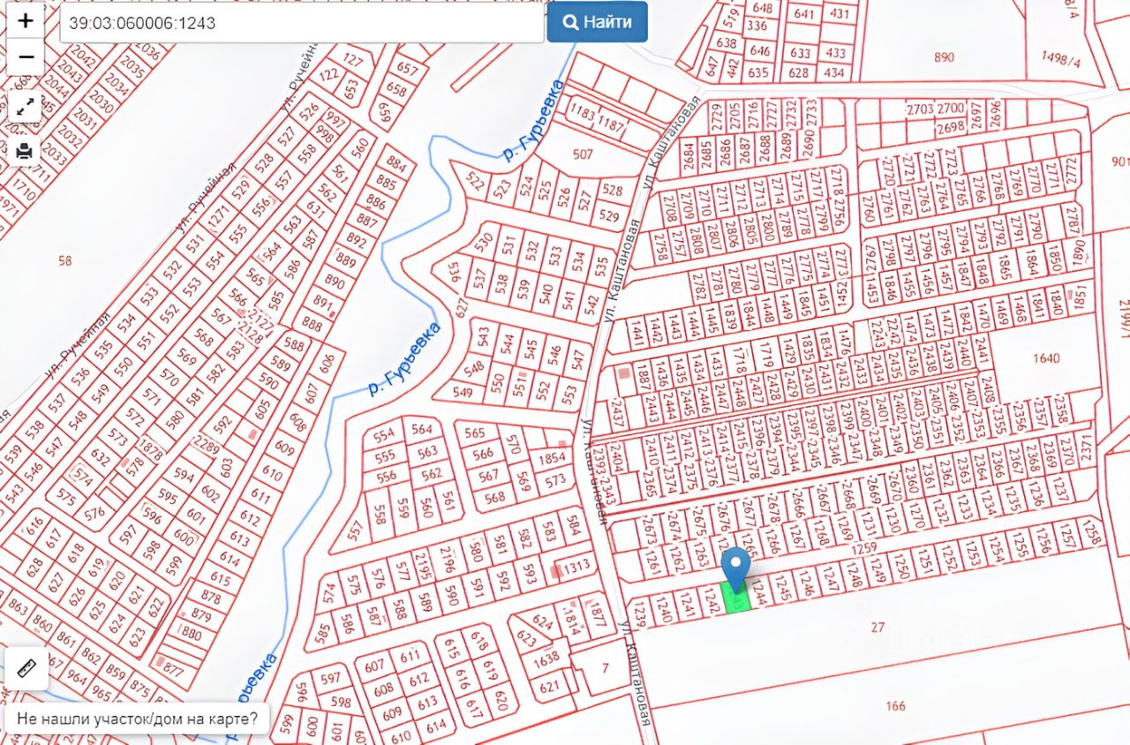Select parcel 1854

(552, 457)
